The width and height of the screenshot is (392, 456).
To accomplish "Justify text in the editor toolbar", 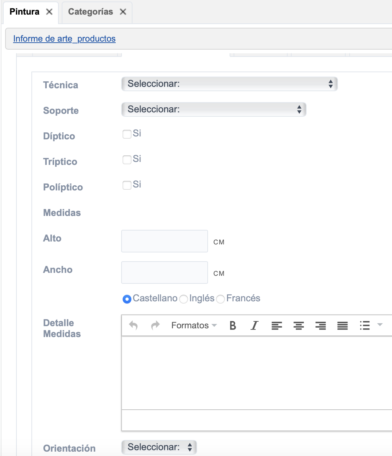I will [342, 325].
